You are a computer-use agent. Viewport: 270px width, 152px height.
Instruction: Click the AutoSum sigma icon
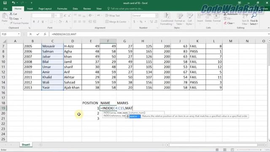[225, 14]
